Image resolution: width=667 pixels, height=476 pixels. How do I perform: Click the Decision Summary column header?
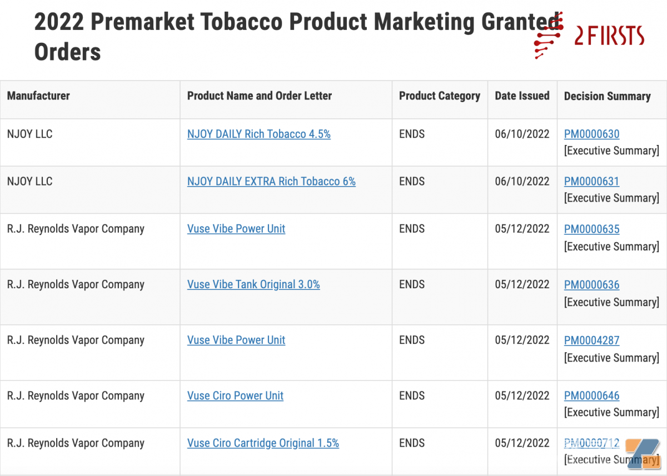607,97
